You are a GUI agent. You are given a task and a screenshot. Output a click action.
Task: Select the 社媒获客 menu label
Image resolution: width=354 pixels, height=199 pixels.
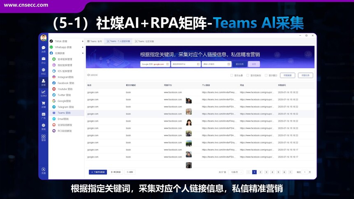[x=60, y=53]
